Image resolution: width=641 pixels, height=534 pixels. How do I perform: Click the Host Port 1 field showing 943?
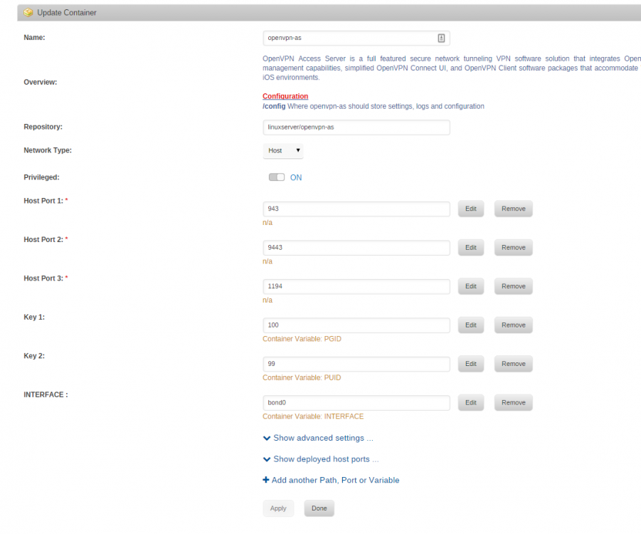pos(356,209)
